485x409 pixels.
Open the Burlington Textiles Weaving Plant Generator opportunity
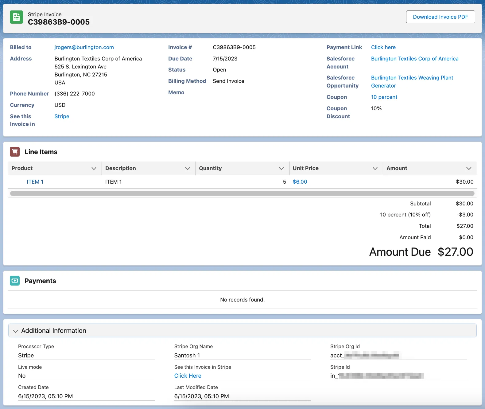point(412,82)
